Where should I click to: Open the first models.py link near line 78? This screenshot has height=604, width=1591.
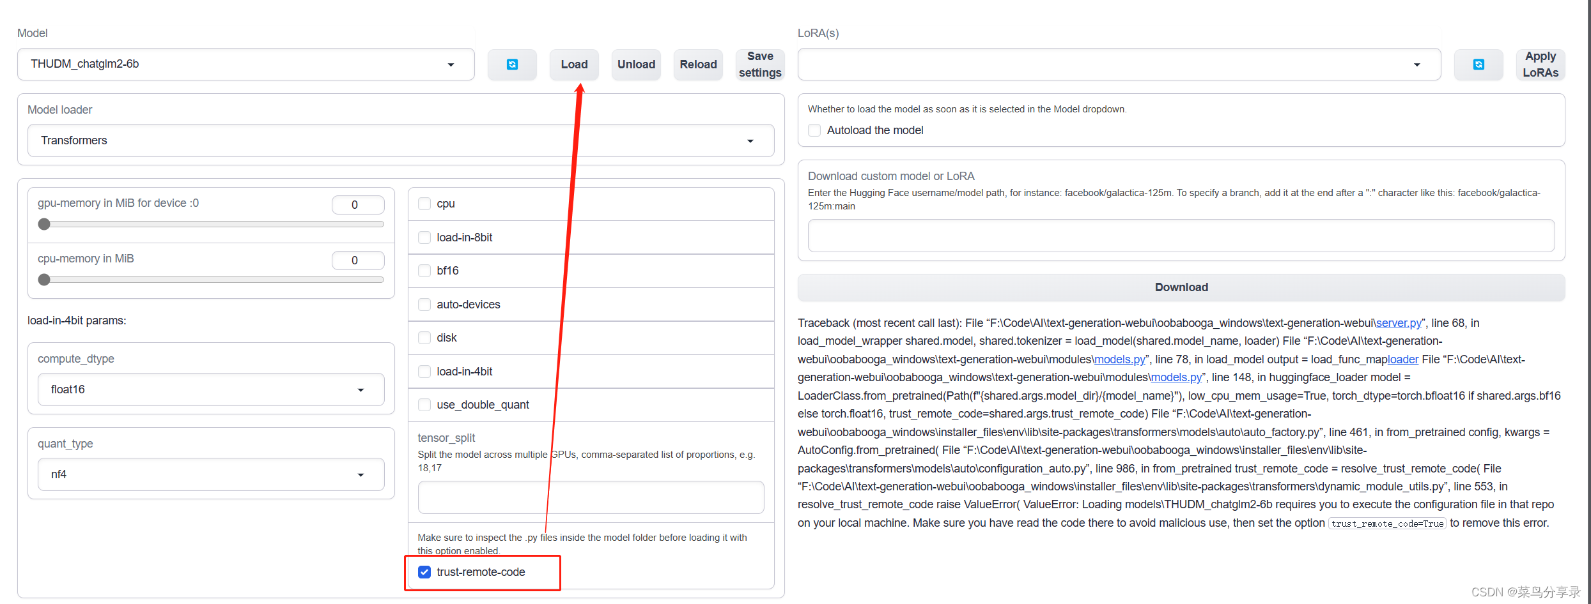pos(1119,359)
